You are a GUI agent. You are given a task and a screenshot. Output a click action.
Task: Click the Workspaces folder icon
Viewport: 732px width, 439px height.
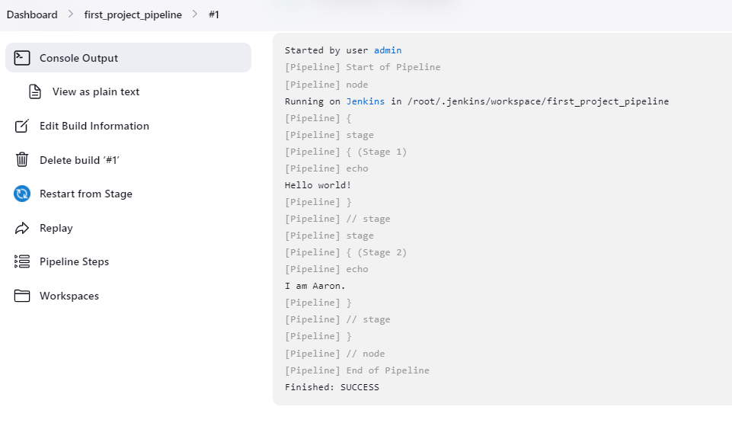click(22, 296)
